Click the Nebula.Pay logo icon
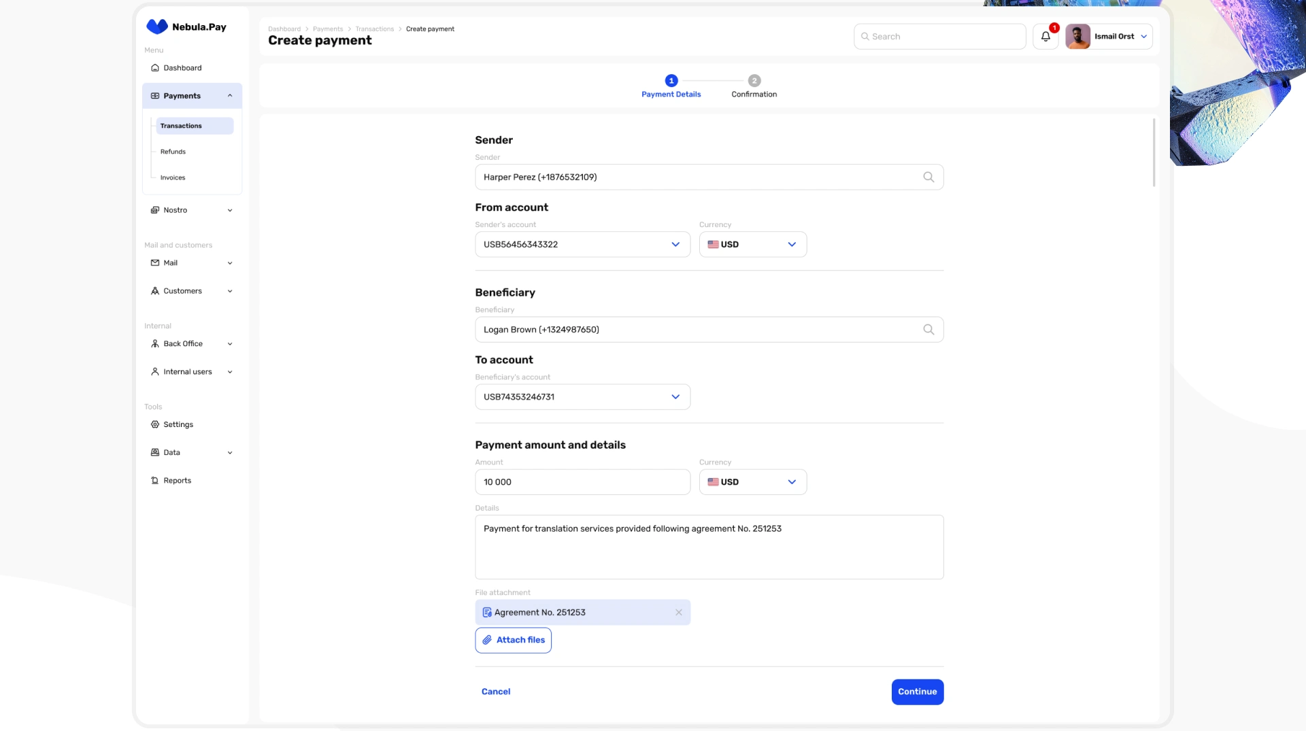The image size is (1306, 731). coord(157,27)
